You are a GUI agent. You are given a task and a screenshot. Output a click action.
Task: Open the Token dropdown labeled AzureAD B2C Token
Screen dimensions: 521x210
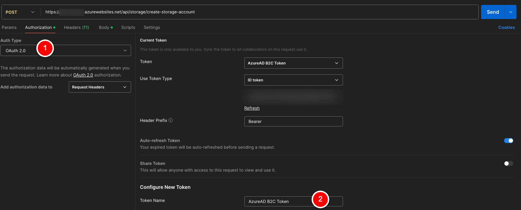tap(293, 63)
